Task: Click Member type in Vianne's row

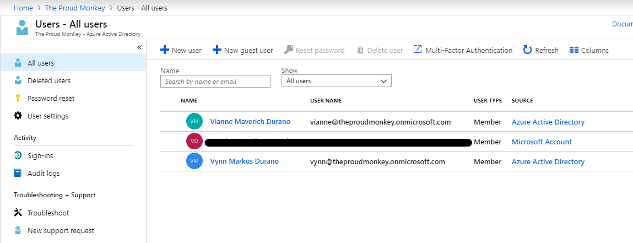Action: click(x=487, y=122)
